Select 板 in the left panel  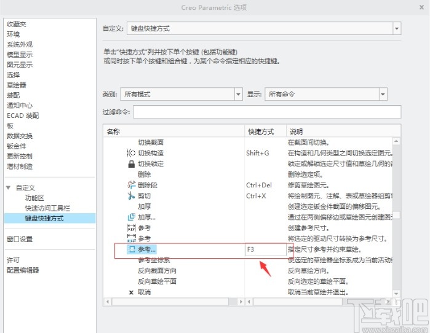coord(10,126)
